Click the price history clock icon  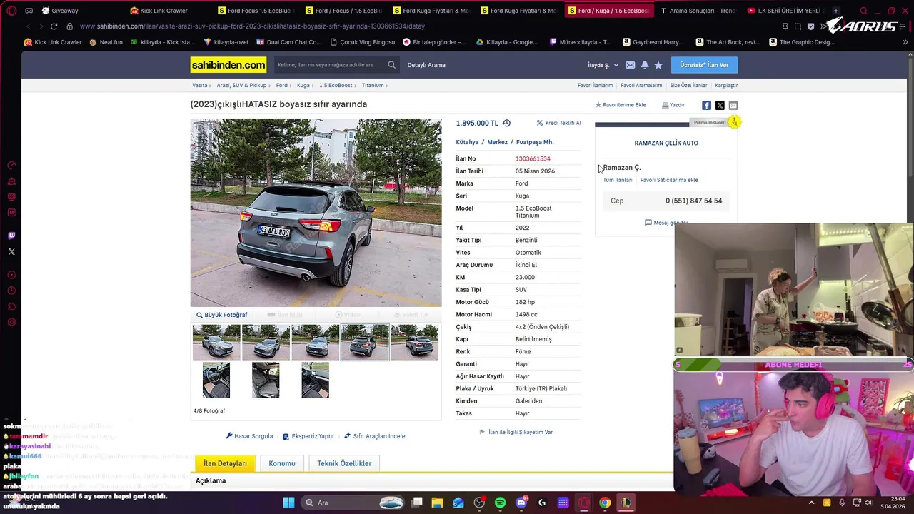pos(506,123)
